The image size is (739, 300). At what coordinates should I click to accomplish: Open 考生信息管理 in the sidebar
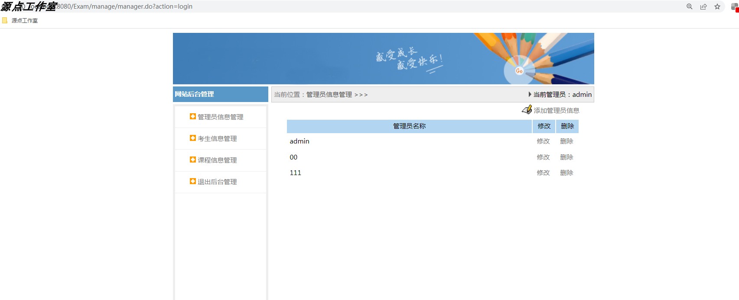click(217, 138)
